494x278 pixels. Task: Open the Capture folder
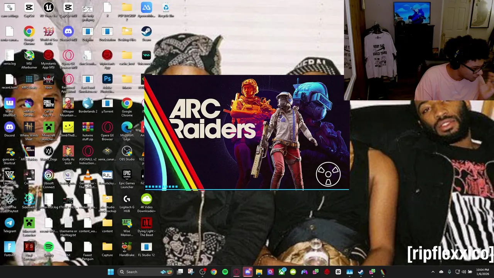click(x=107, y=249)
